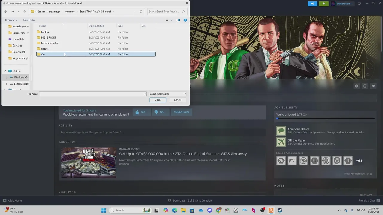Image resolution: width=383 pixels, height=215 pixels.
Task: Toggle the preview pane
Action: click(178, 20)
